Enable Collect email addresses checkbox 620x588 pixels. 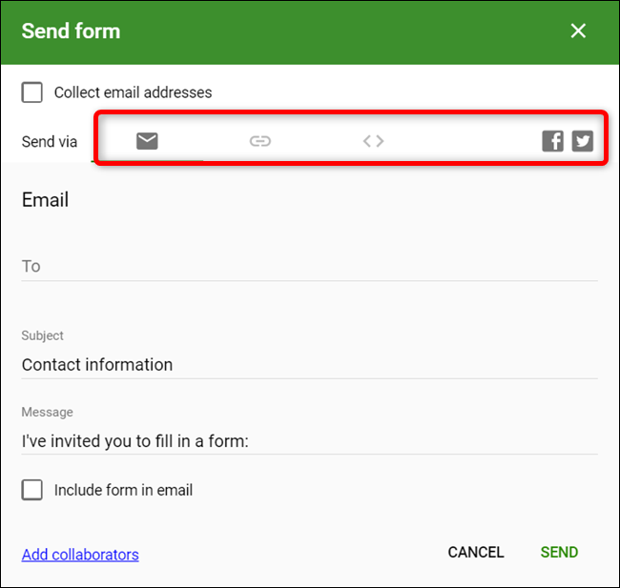[32, 92]
